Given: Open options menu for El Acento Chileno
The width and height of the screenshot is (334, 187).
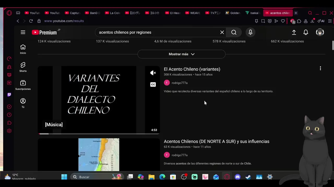Looking at the screenshot, I should point(320,68).
